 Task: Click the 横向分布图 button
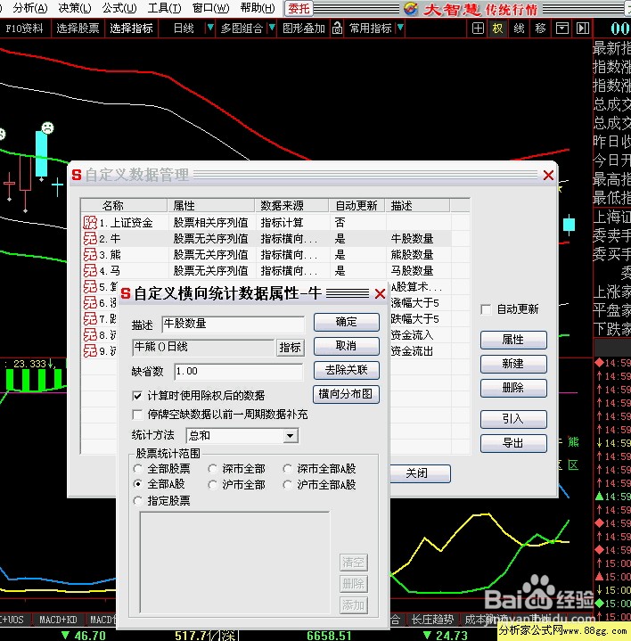[x=346, y=394]
